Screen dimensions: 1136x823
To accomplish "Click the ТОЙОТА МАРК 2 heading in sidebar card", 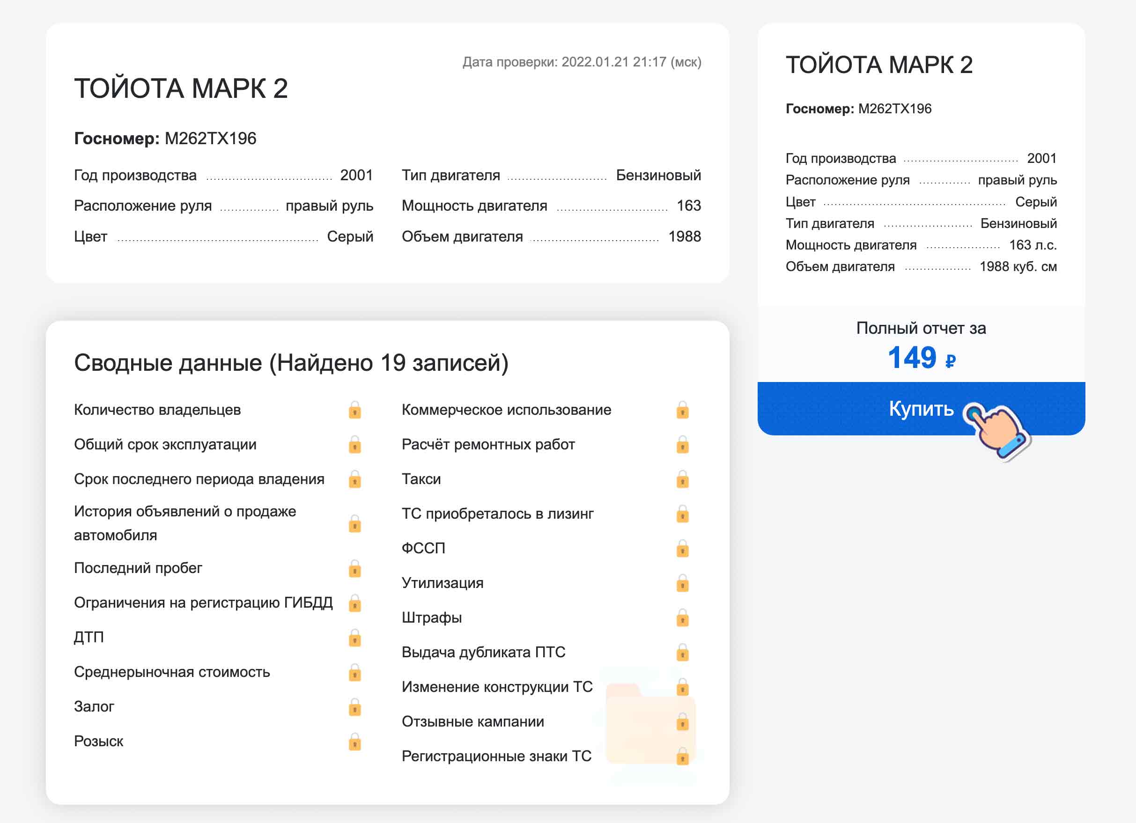I will point(879,65).
